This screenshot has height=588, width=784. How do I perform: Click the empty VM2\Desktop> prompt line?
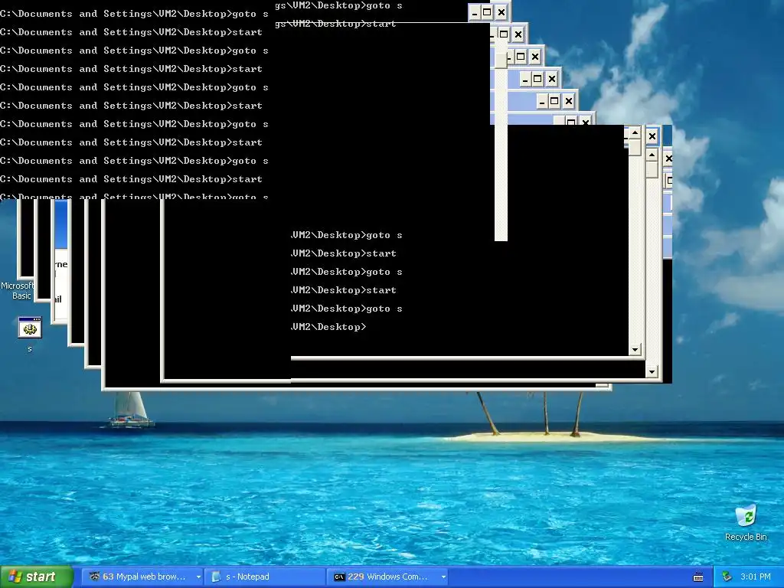tap(329, 327)
